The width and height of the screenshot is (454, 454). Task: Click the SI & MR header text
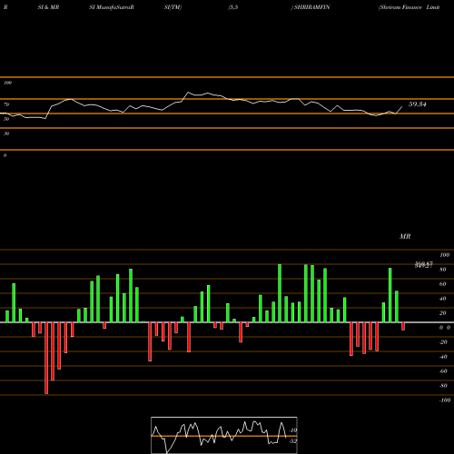click(x=48, y=7)
